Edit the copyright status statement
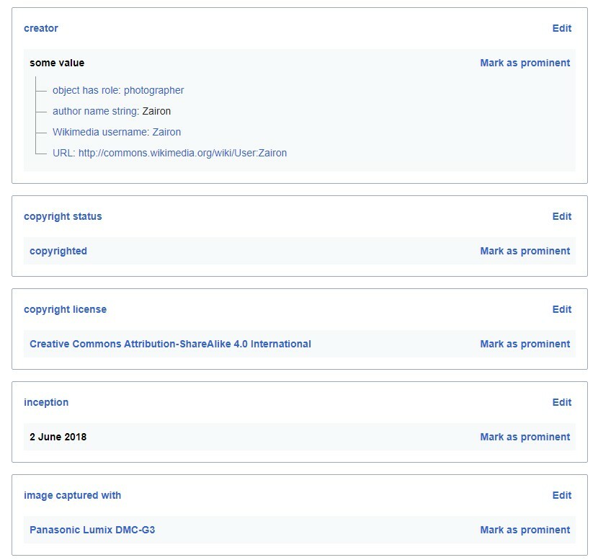The width and height of the screenshot is (598, 560). click(561, 216)
